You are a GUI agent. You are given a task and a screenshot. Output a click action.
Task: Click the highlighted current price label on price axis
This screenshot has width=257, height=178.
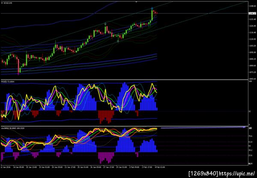[252, 13]
